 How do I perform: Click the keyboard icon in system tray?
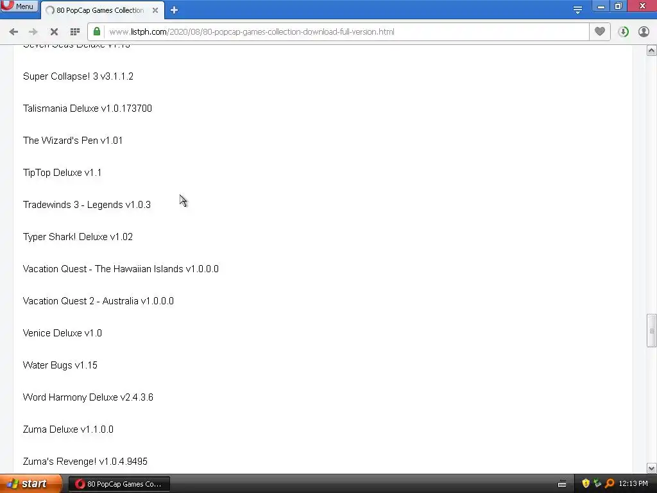(562, 484)
